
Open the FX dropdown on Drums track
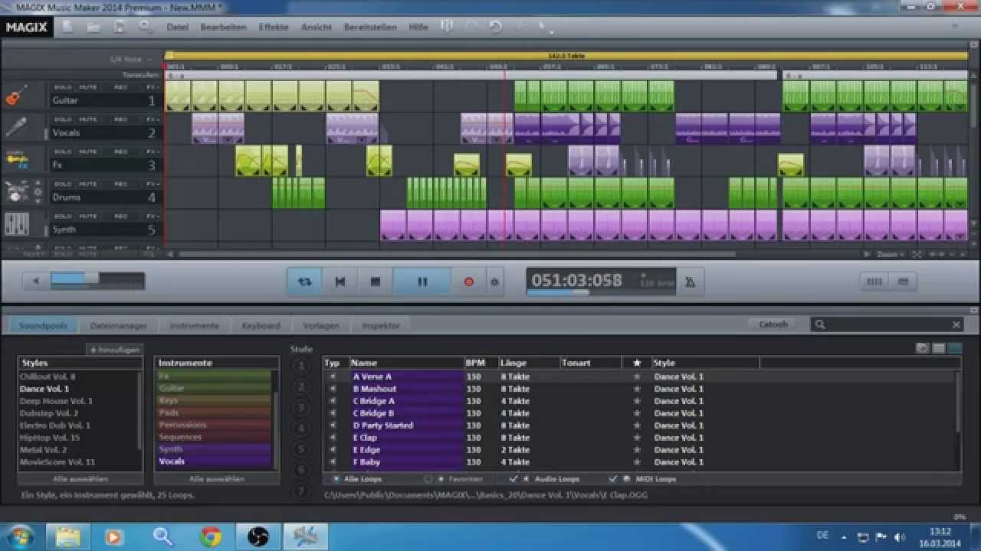(x=152, y=184)
